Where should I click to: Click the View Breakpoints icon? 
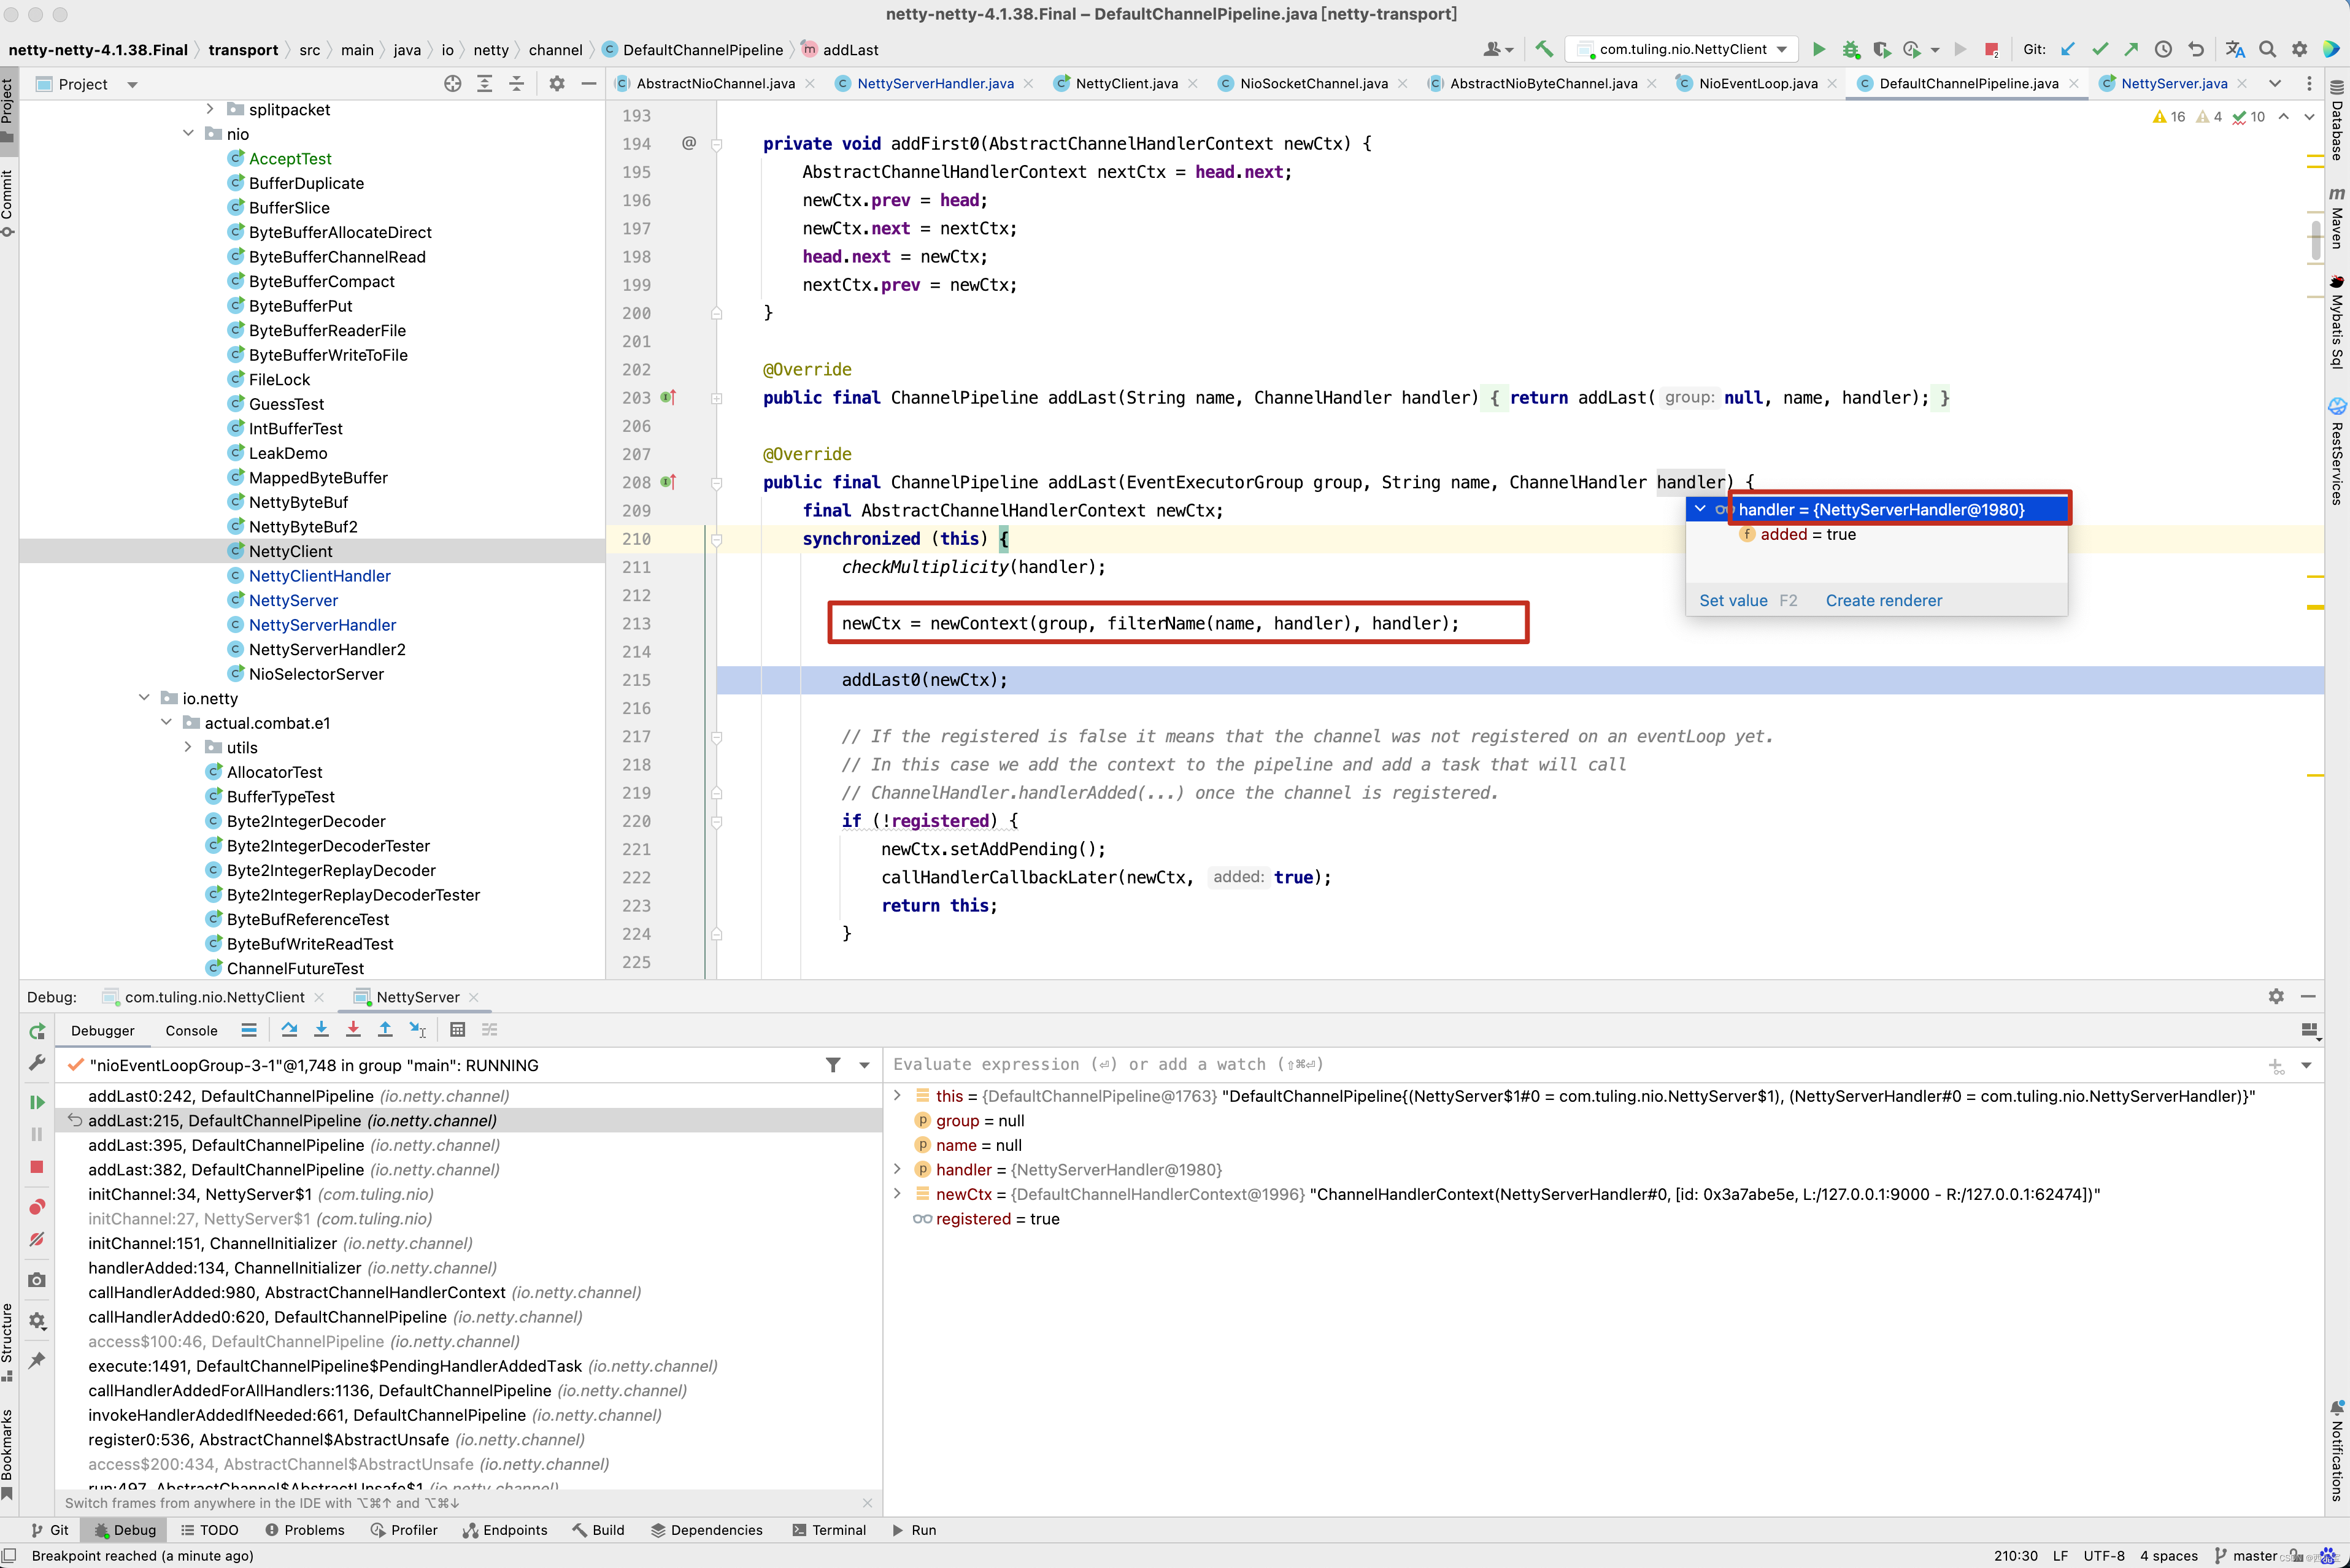[37, 1207]
